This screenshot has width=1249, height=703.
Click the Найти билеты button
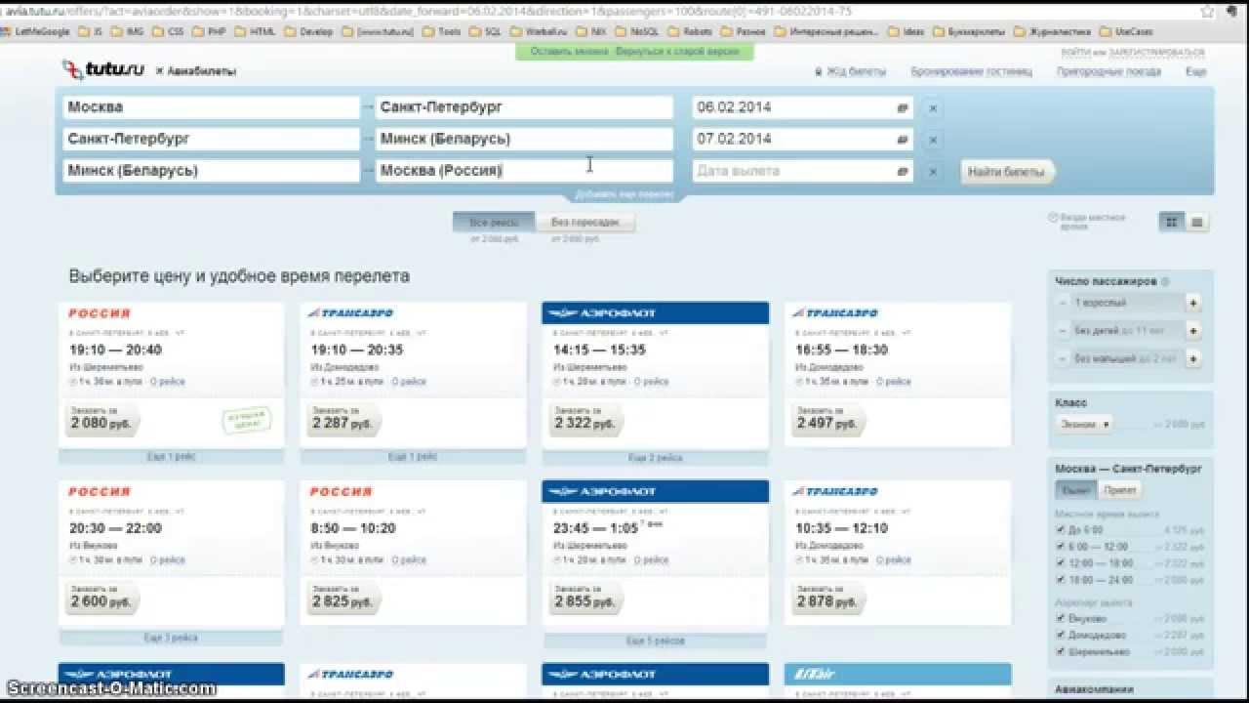pos(1006,172)
